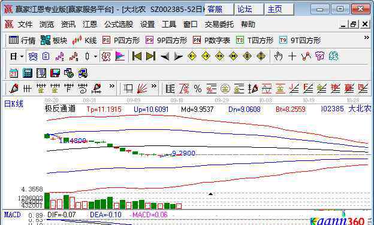Expand hidden drawing tools chevron
This screenshot has width=374, height=225.
pyautogui.click(x=111, y=86)
